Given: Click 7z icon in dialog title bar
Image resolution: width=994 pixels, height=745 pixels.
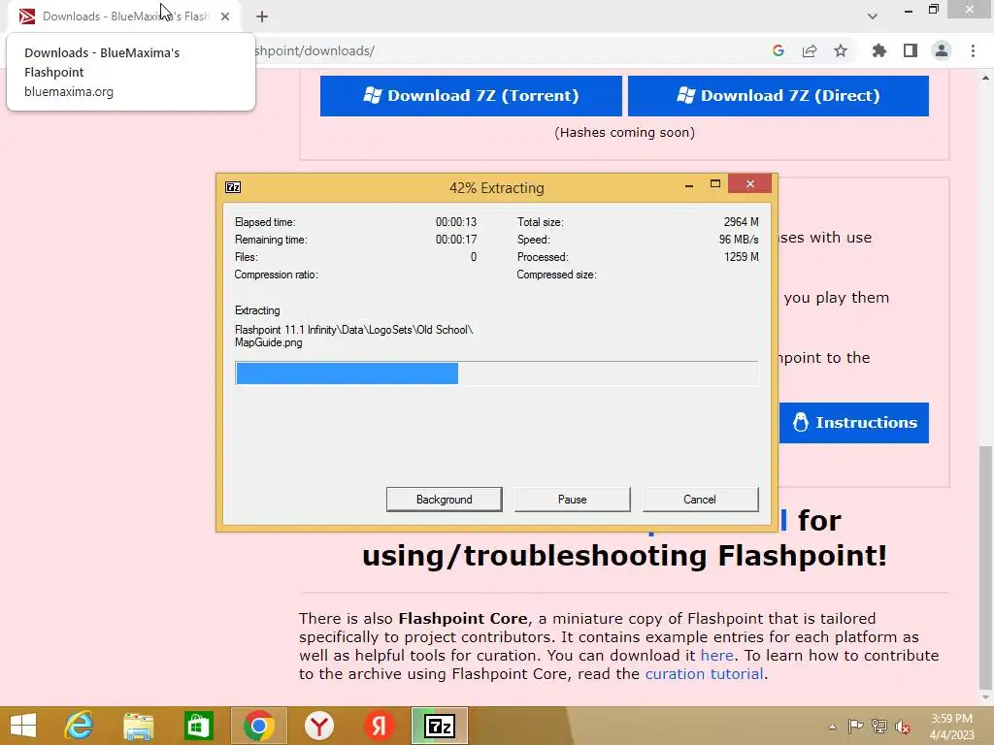Looking at the screenshot, I should click(233, 187).
